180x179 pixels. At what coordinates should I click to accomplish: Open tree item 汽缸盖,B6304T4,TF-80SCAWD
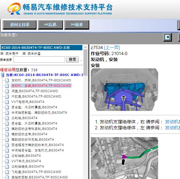pyautogui.click(x=36, y=96)
